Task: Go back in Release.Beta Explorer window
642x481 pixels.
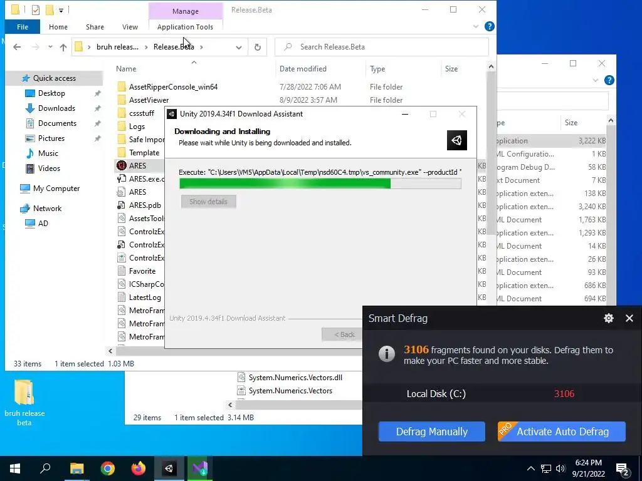Action: pyautogui.click(x=17, y=47)
